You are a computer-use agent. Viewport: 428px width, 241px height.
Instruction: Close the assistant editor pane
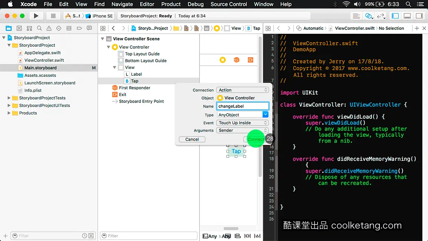tap(424, 28)
